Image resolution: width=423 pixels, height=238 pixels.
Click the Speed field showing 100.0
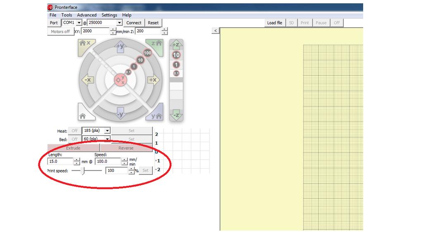click(x=108, y=162)
